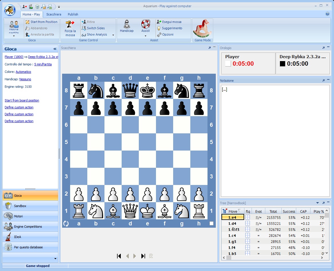Click the magnifier with text quick-access icon
The image size is (334, 271).
(50, 7)
